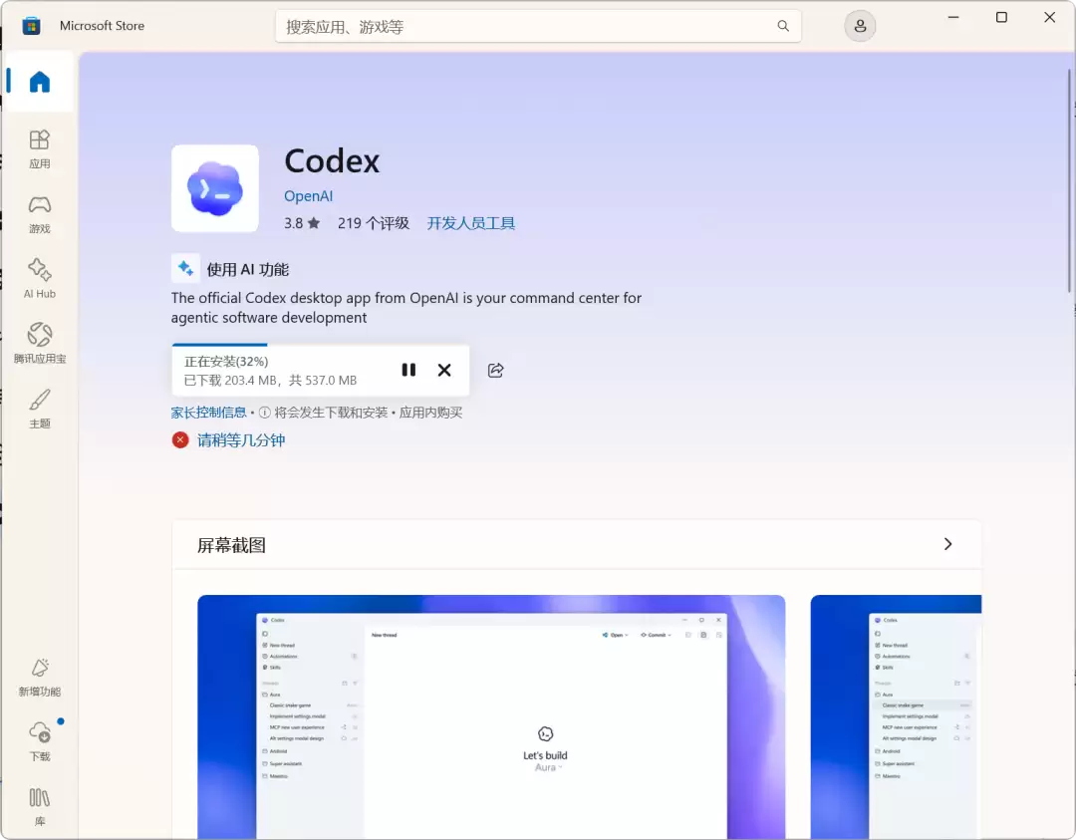Open the user account profile button
The image size is (1076, 840).
tap(860, 26)
